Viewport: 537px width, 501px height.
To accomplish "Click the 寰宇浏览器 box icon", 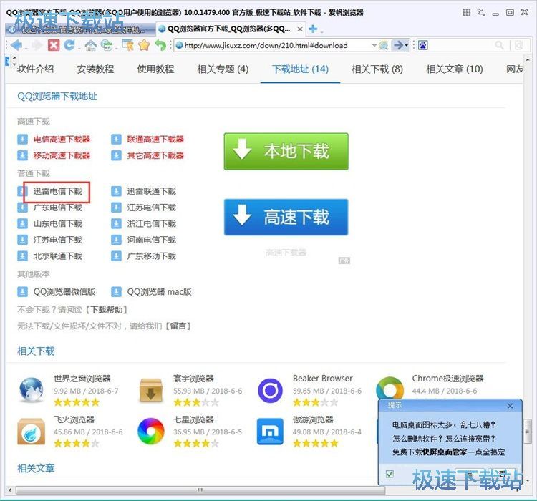I will (x=150, y=390).
